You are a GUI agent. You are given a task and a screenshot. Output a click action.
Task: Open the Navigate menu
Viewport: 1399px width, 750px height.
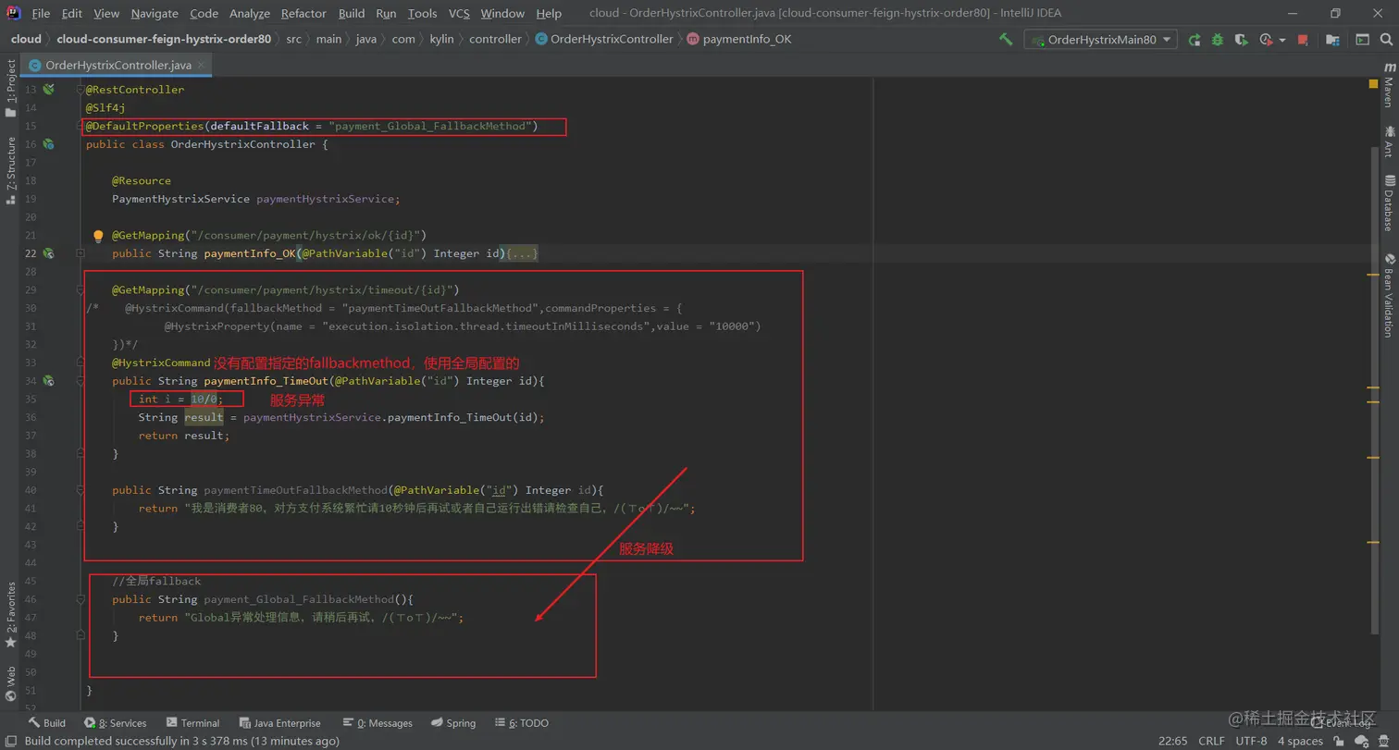(155, 13)
